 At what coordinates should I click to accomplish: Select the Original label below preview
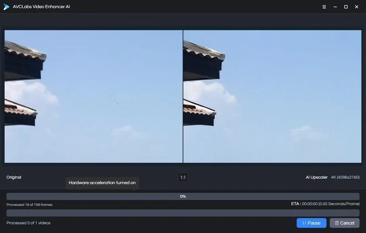[x=14, y=177]
